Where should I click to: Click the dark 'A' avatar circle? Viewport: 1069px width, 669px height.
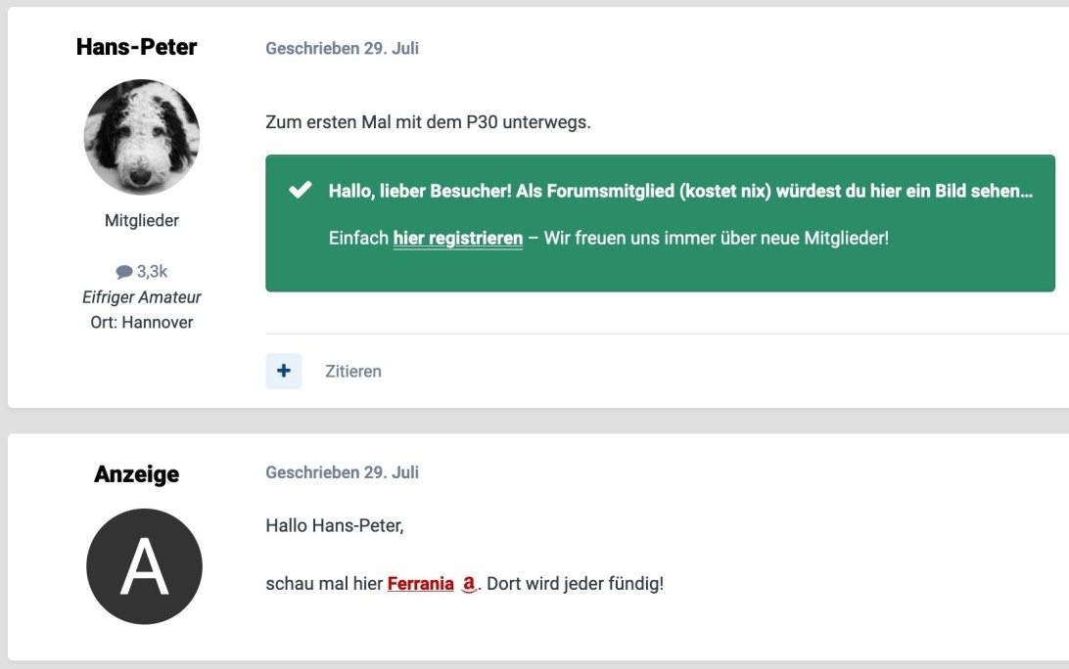144,566
